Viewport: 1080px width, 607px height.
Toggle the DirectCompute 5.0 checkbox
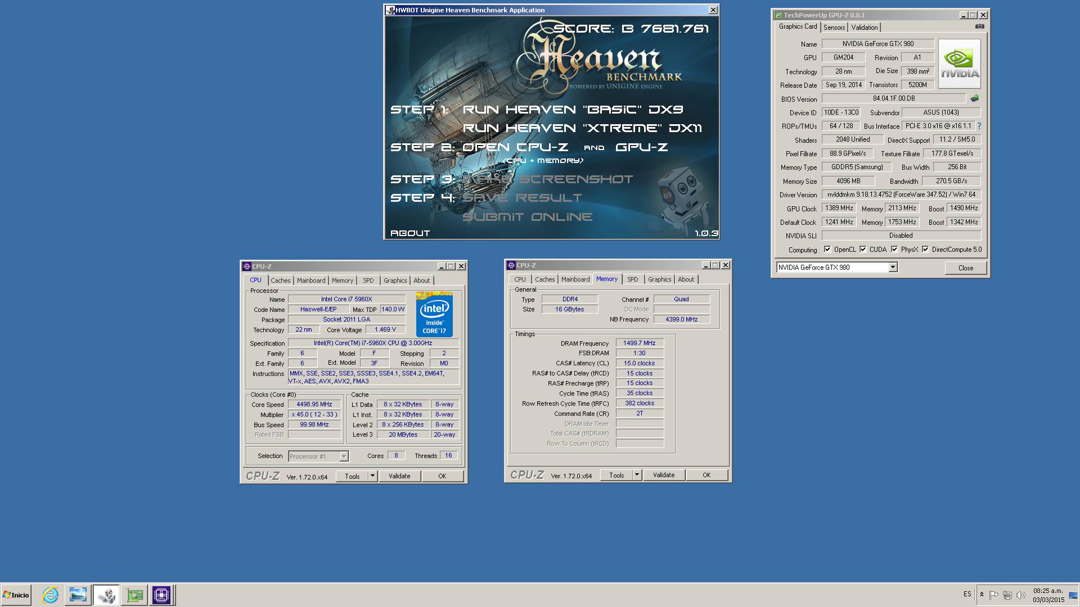coord(925,249)
